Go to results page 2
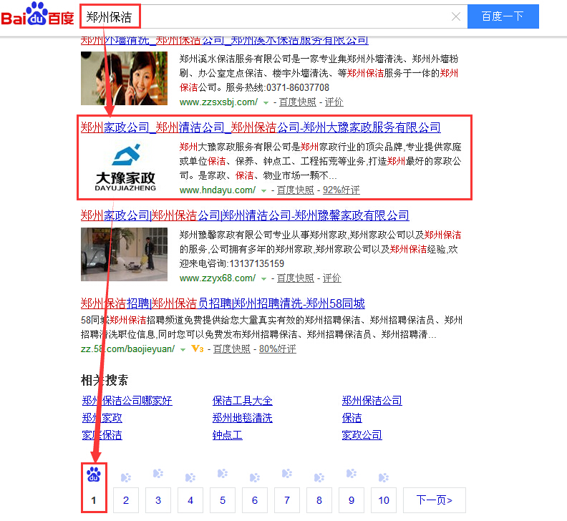Image resolution: width=567 pixels, height=521 pixels. click(126, 500)
